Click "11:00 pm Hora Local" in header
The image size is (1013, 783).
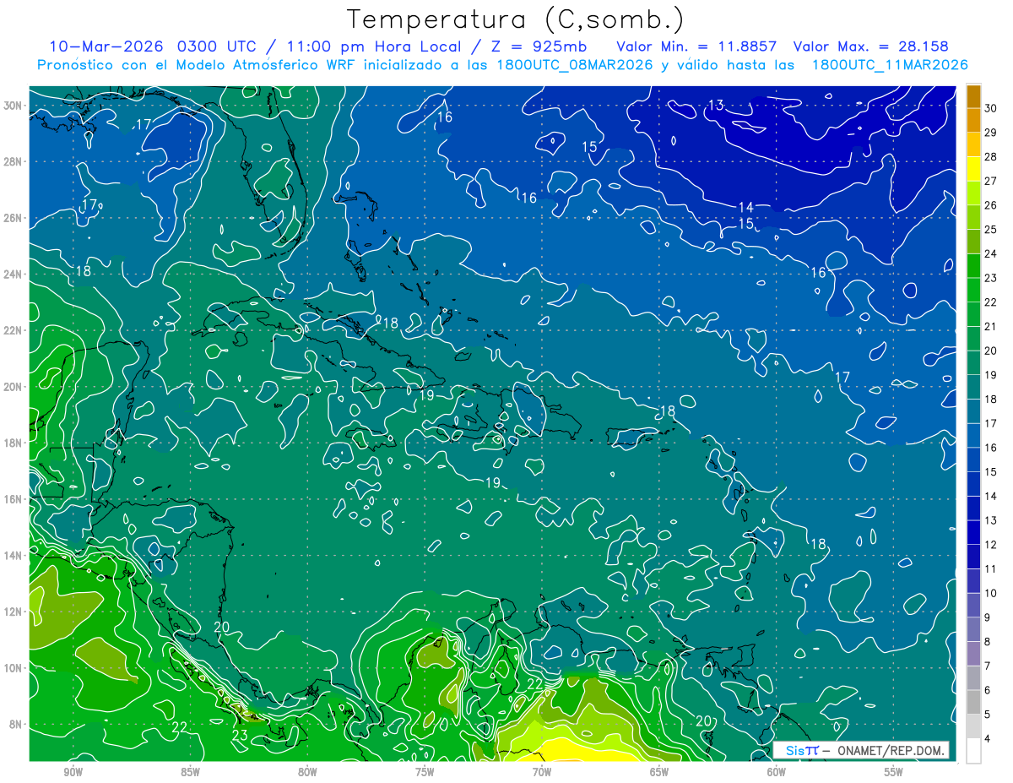372,46
